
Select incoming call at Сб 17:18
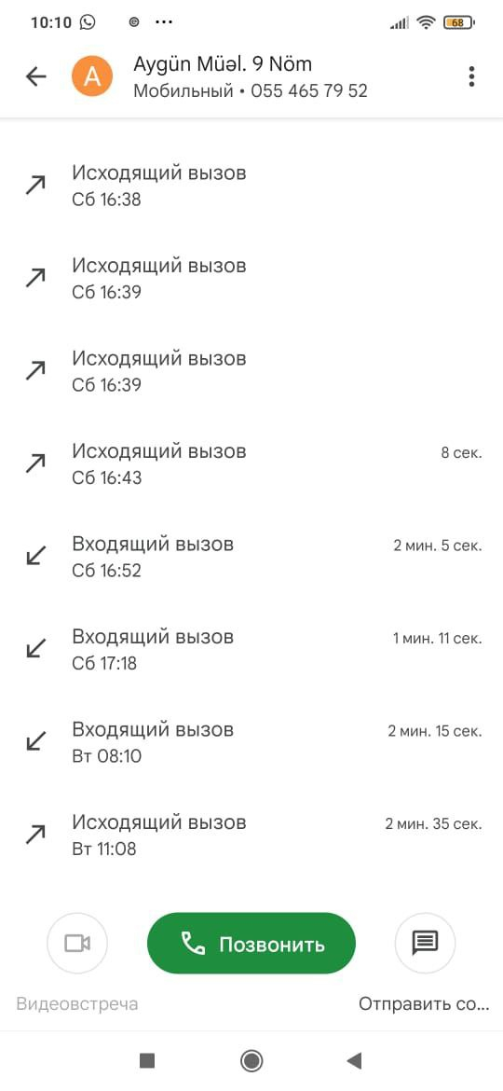point(251,649)
